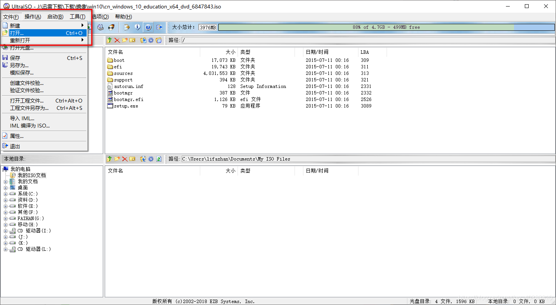Screen dimensions: 556x305
Task: Expand the 软件(E:) drive node
Action: [x=5, y=206]
